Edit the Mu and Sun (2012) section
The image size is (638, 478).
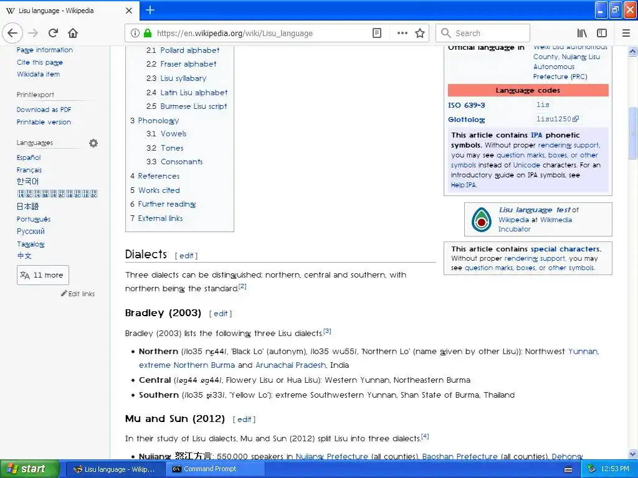[244, 419]
